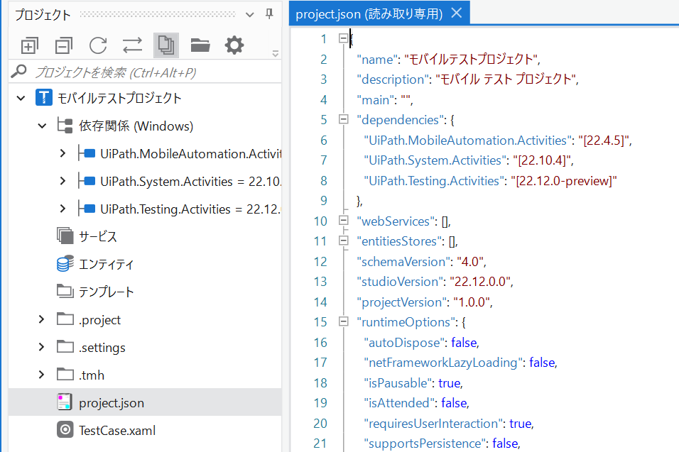Expand the .tmh folder
The width and height of the screenshot is (679, 452).
pyautogui.click(x=42, y=375)
